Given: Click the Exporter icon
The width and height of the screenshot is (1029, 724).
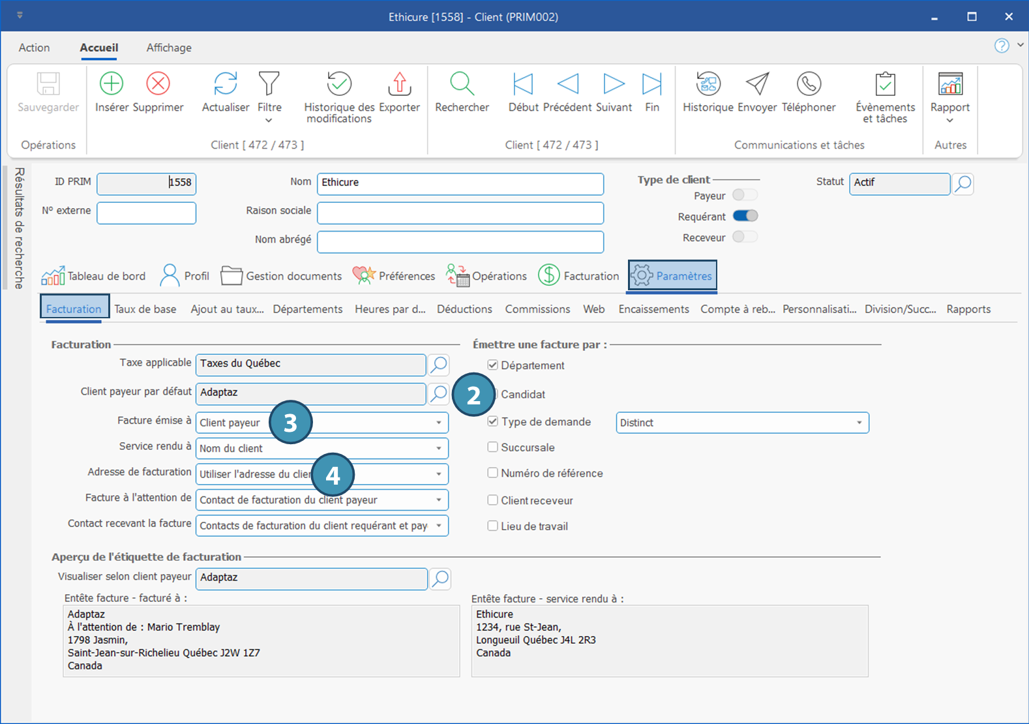Looking at the screenshot, I should pos(399,84).
